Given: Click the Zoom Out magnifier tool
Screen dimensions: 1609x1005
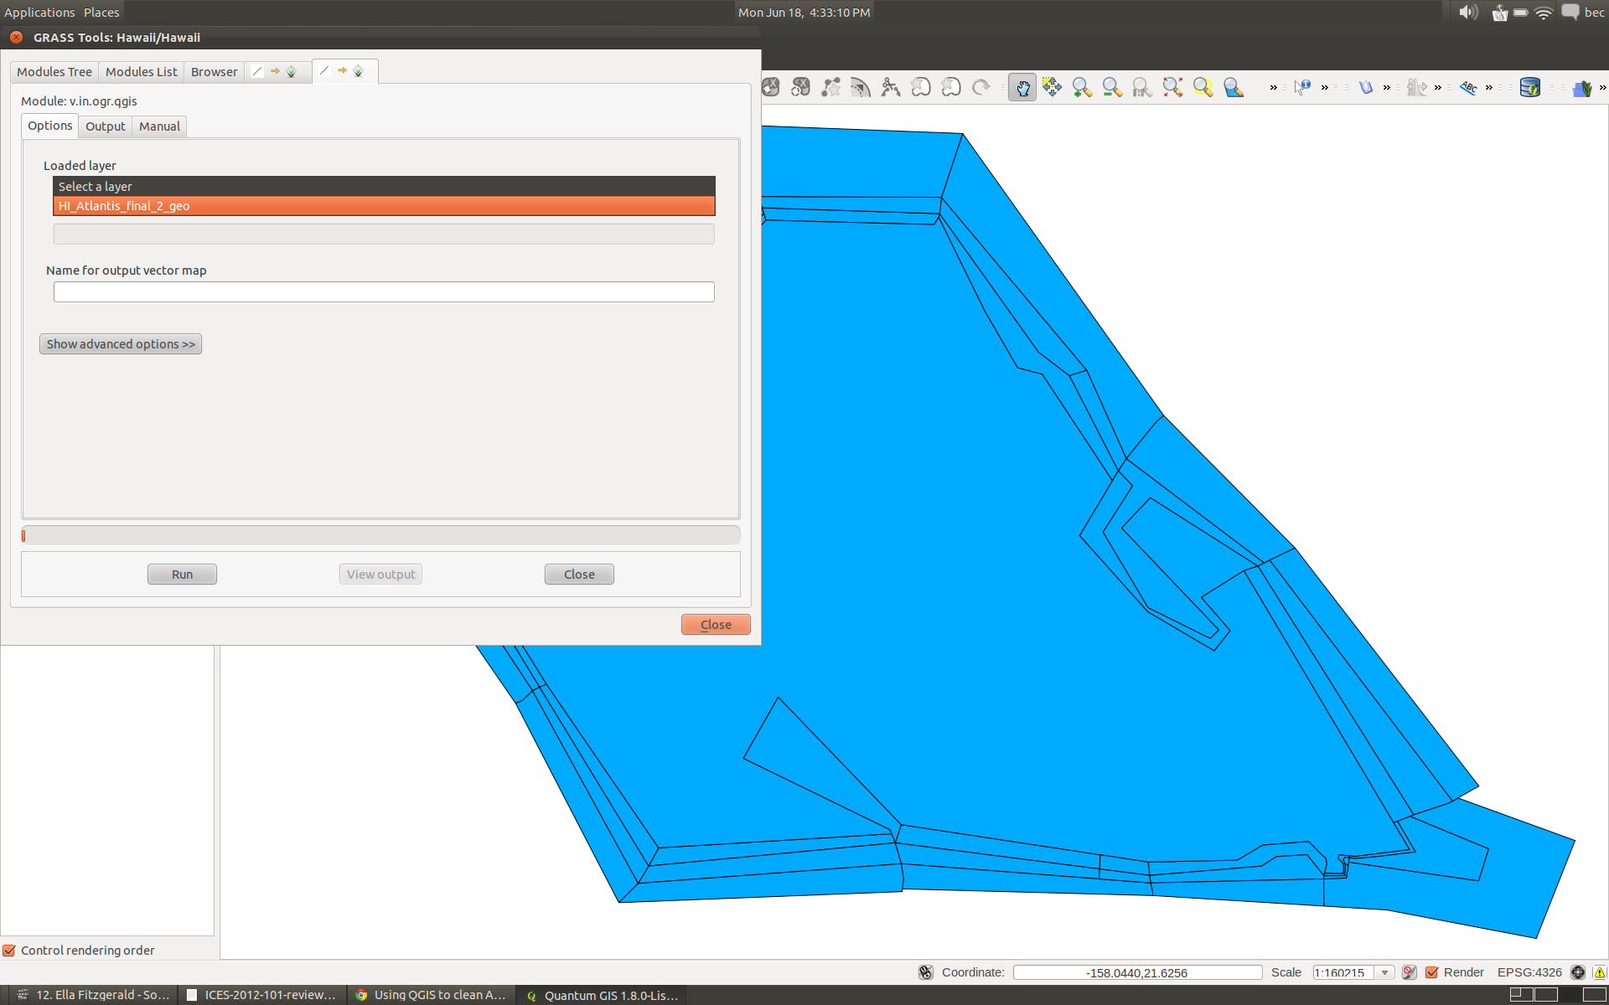Looking at the screenshot, I should [1112, 87].
